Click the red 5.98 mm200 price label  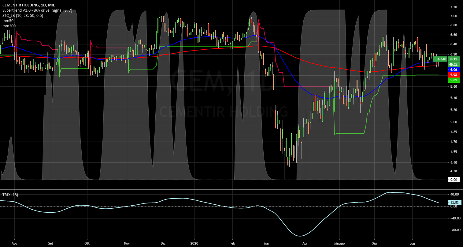tap(453, 75)
